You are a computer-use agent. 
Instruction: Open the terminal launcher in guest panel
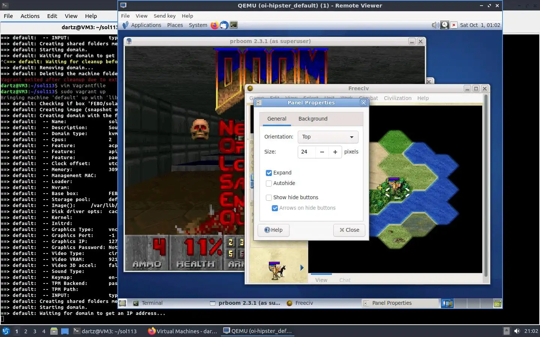click(x=234, y=25)
